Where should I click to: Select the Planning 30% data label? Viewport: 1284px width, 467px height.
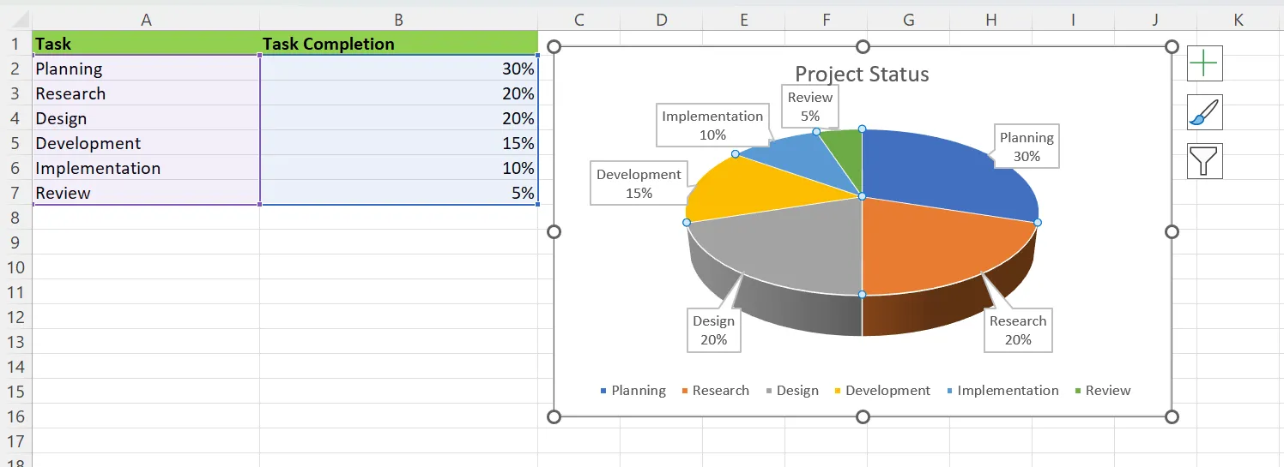click(x=1027, y=147)
